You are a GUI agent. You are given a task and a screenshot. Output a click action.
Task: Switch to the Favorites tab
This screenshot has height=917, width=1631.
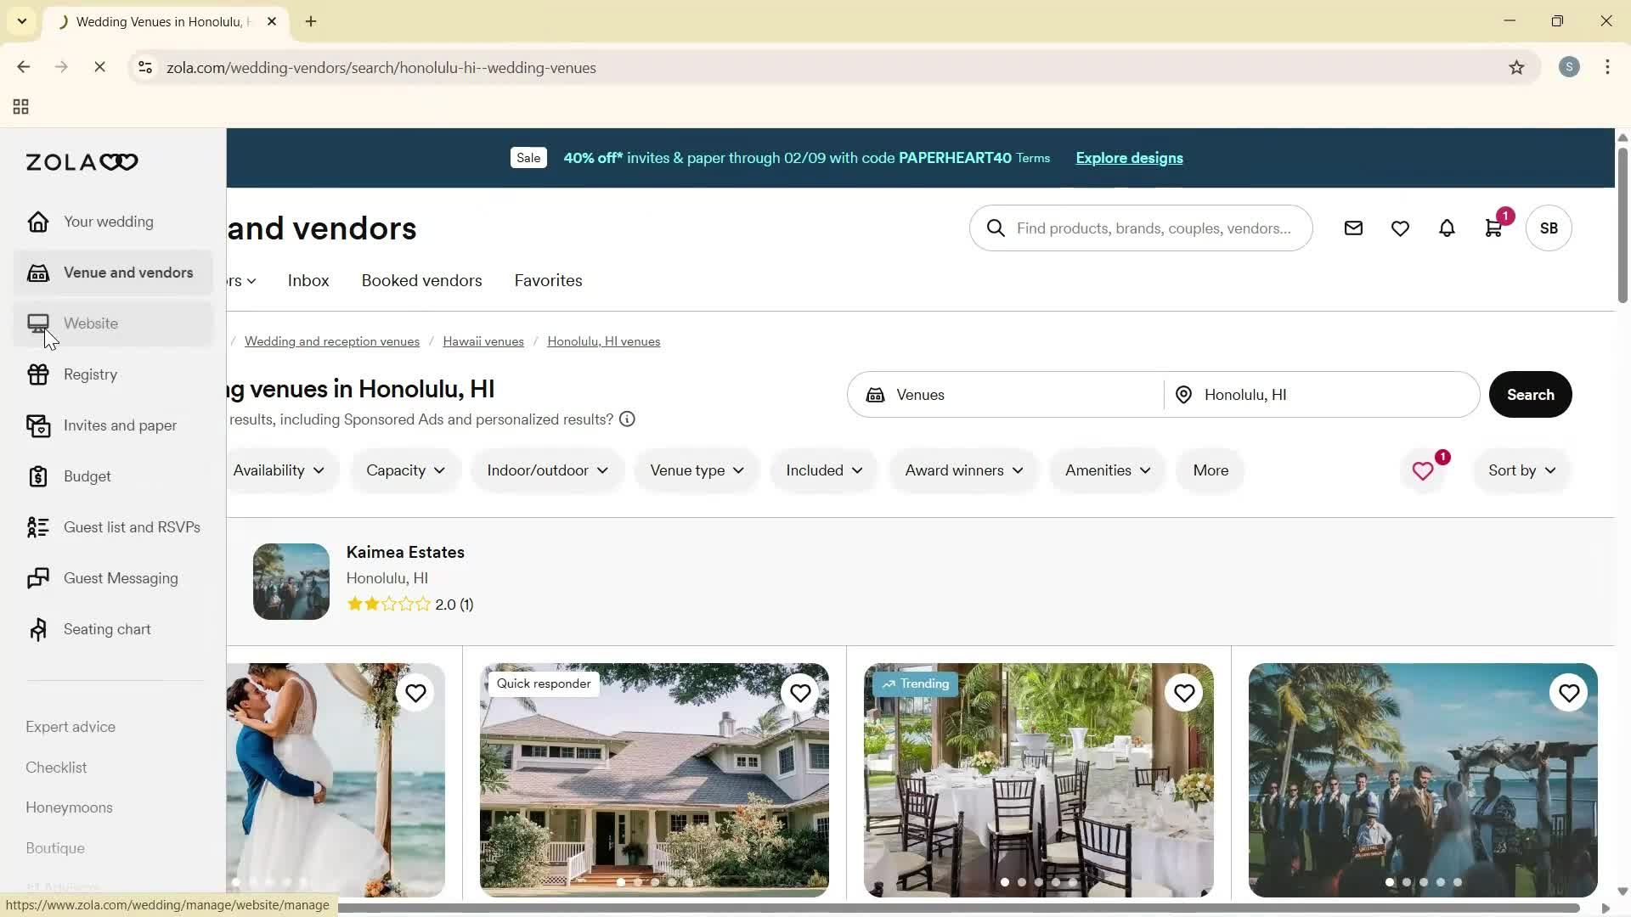point(548,280)
